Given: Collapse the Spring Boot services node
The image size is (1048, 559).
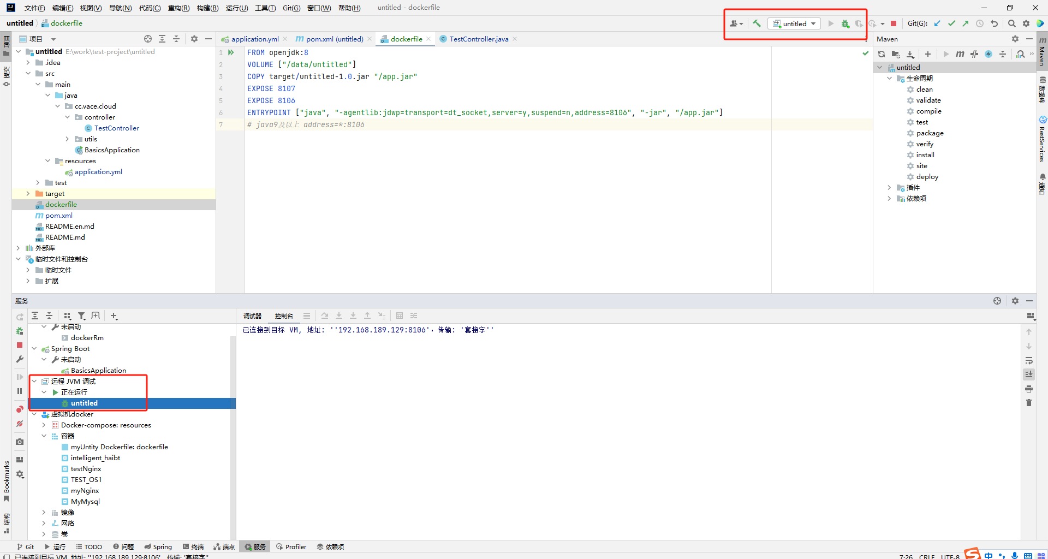Looking at the screenshot, I should 34,349.
